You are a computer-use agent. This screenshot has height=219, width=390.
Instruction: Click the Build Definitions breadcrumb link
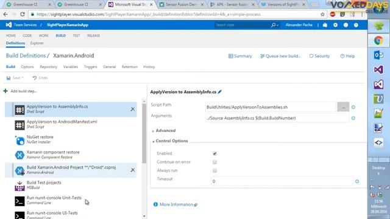[26, 55]
